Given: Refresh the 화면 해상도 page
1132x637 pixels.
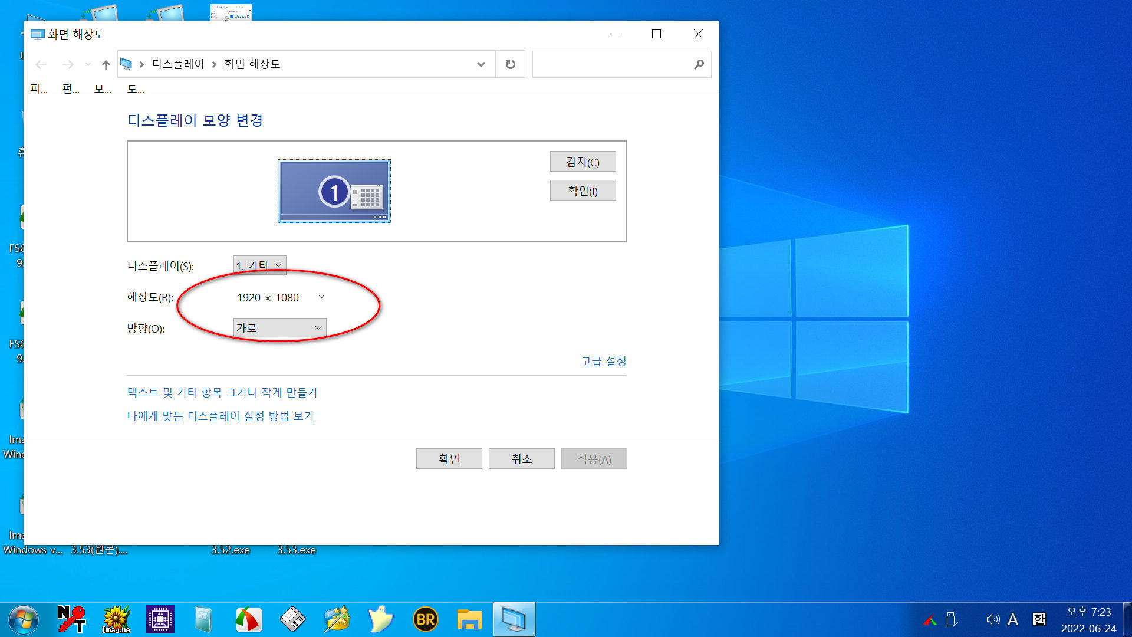Looking at the screenshot, I should (x=511, y=64).
